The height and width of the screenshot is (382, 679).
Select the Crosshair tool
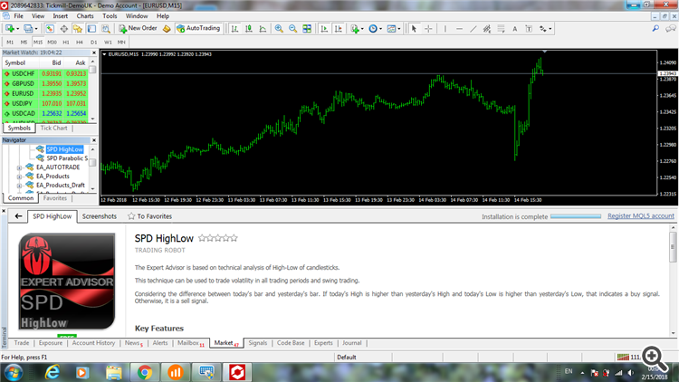pos(428,29)
